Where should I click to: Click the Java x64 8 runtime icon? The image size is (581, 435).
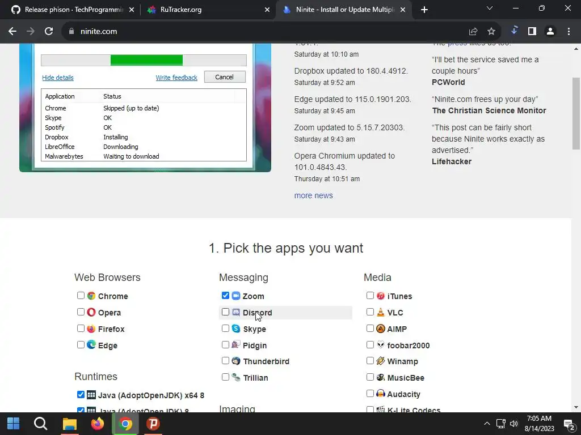[x=91, y=395]
